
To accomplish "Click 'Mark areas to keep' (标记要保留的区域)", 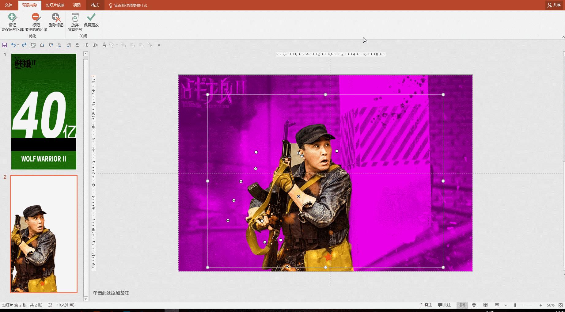I will (12, 22).
